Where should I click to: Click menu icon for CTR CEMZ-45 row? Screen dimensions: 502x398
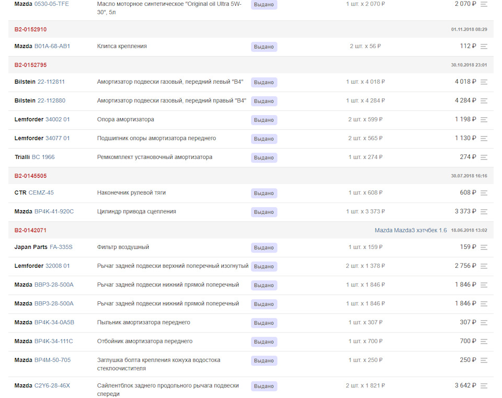484,193
